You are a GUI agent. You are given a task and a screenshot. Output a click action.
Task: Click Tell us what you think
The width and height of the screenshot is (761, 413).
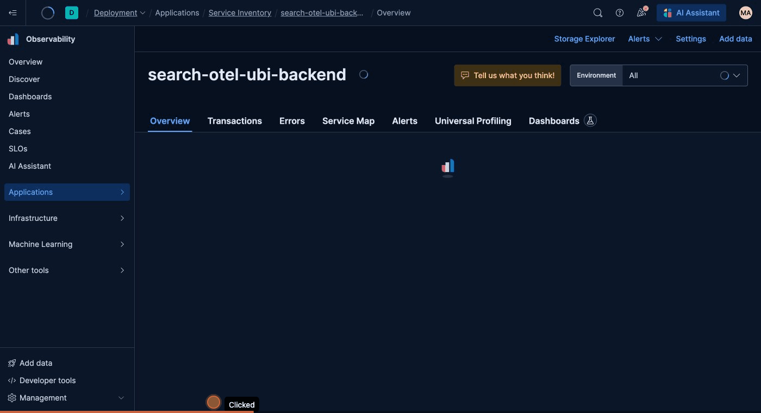(x=508, y=75)
